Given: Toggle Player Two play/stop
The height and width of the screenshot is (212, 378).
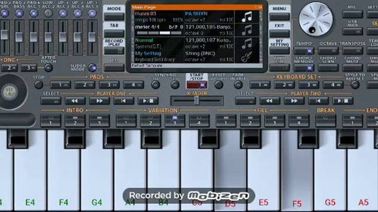Looking at the screenshot, I should coord(343,101).
